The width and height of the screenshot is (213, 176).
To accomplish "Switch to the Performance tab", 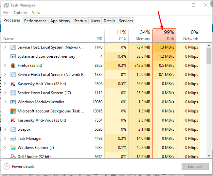I will point(35,21).
